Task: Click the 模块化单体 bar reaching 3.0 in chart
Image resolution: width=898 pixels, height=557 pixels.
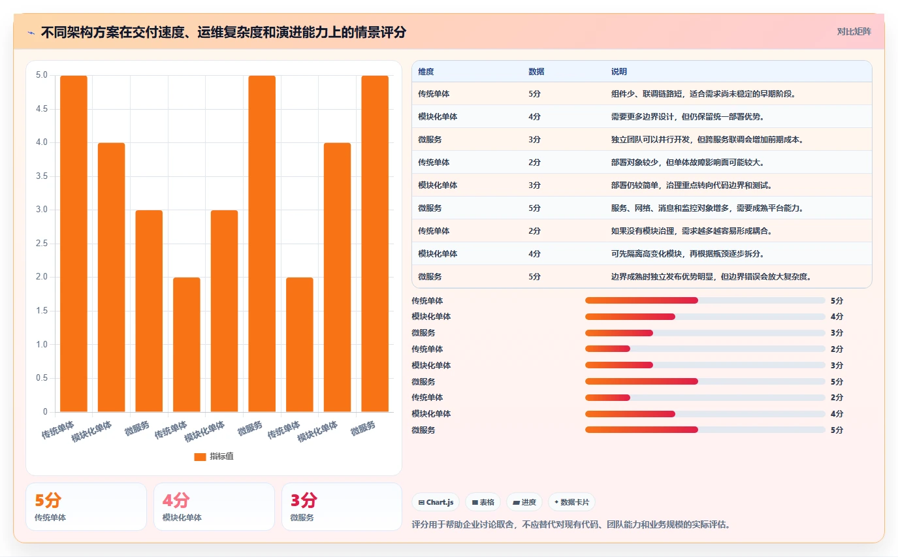Action: click(x=224, y=311)
